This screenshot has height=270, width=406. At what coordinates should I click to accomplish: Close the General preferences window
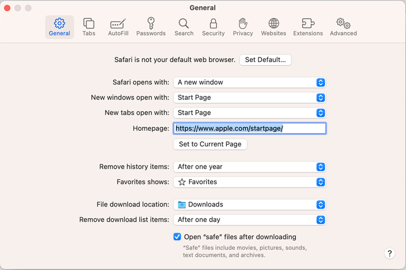pyautogui.click(x=7, y=8)
